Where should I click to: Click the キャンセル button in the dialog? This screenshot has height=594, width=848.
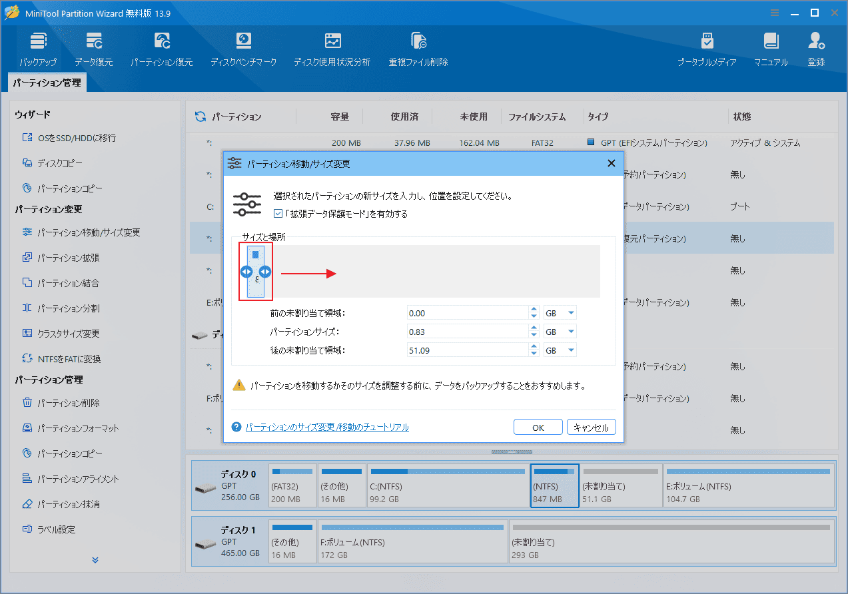point(592,428)
